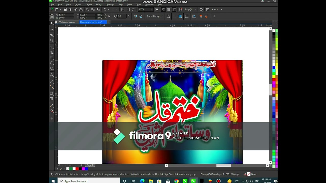Image resolution: width=326 pixels, height=183 pixels.
Task: Click the vertical scrollbar down arrow
Action: [x=270, y=162]
